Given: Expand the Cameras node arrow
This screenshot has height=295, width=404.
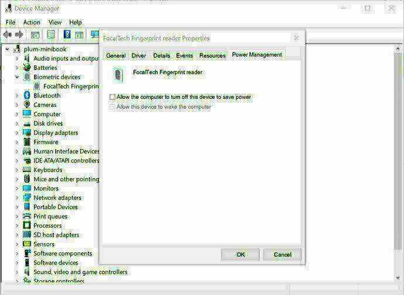Looking at the screenshot, I should [17, 105].
